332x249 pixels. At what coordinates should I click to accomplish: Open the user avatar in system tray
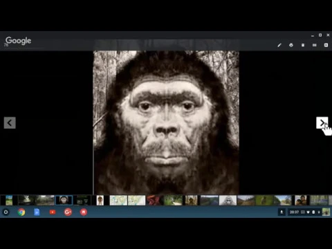(x=326, y=212)
